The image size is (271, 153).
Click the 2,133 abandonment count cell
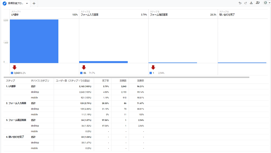click(124, 92)
